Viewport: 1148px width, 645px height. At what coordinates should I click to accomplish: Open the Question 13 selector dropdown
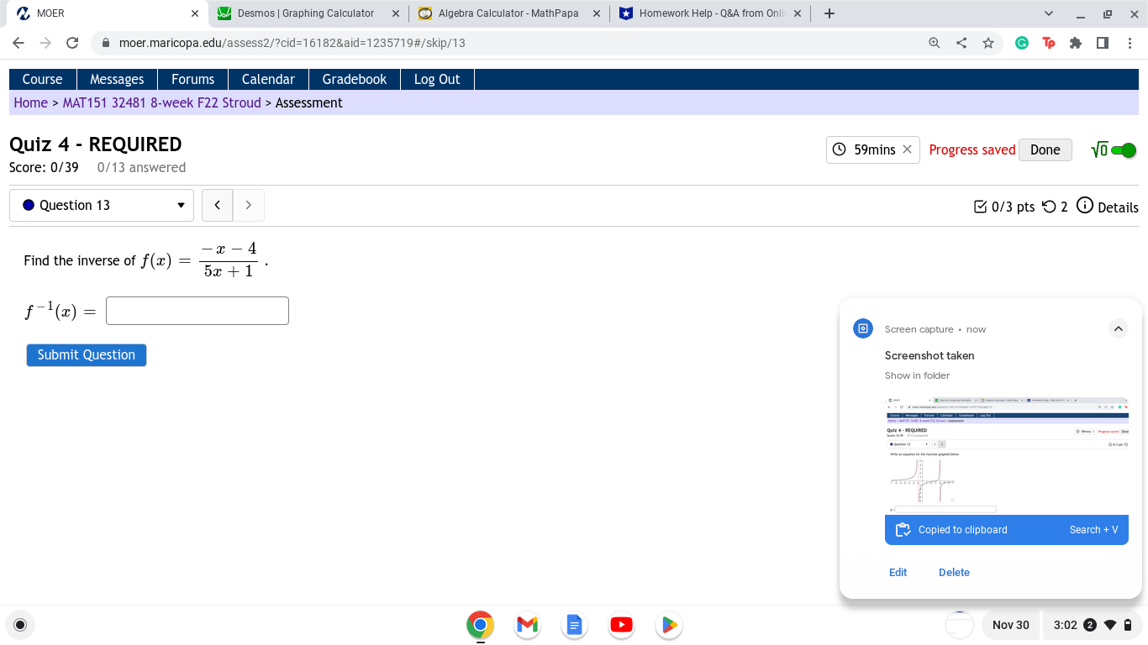[x=181, y=205]
